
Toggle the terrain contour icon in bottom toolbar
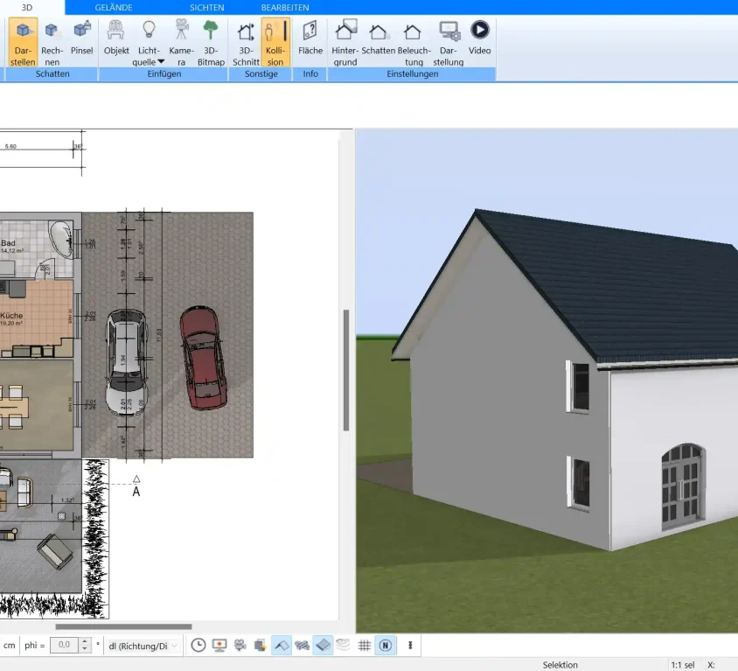click(x=343, y=645)
